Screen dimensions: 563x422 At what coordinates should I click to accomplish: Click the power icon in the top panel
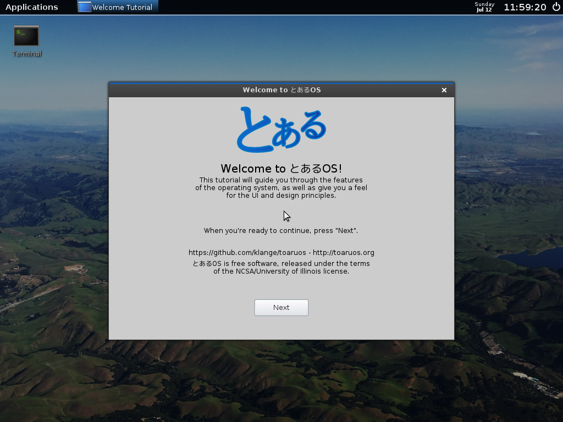(x=556, y=7)
